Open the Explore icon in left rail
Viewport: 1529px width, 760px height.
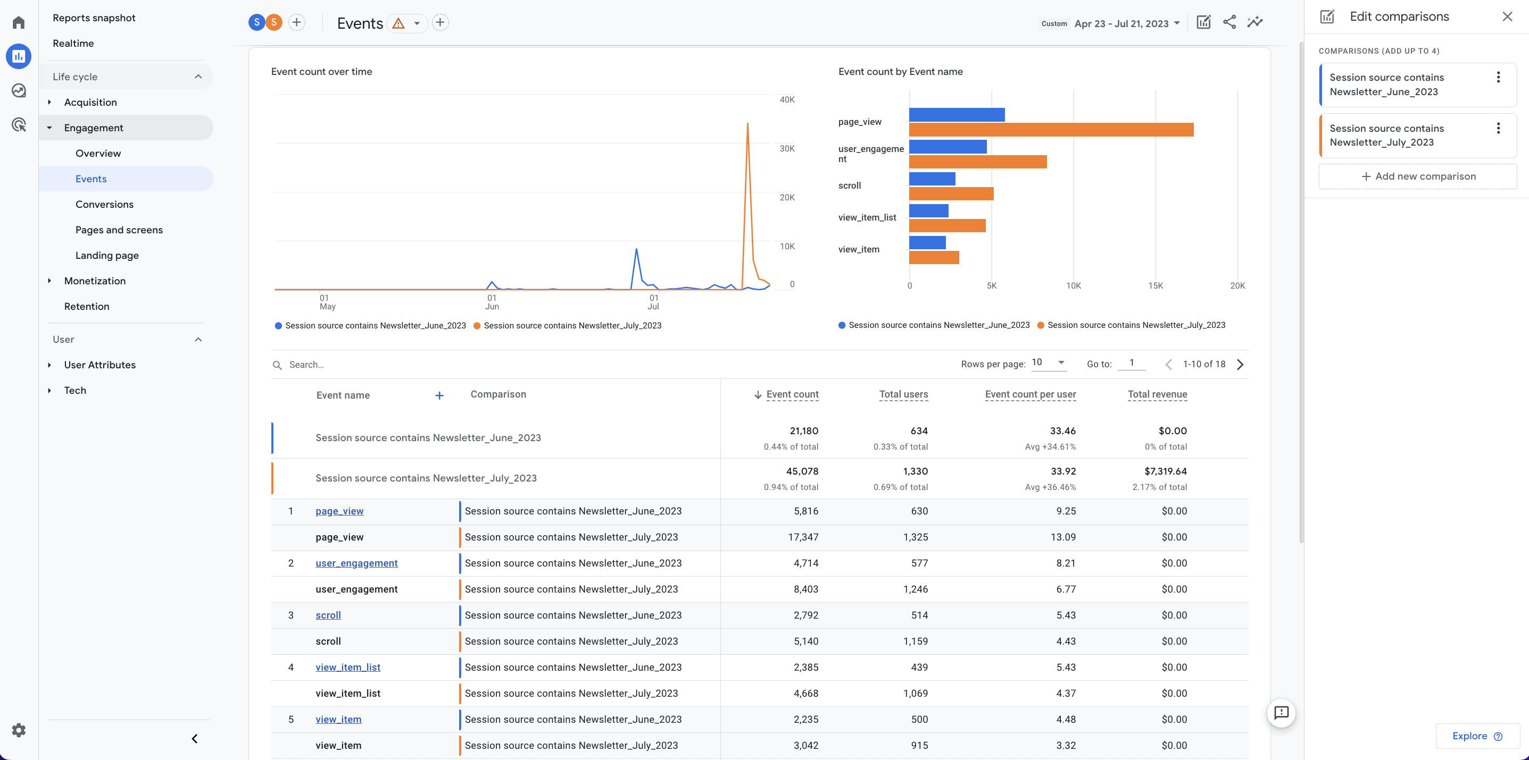pos(19,90)
